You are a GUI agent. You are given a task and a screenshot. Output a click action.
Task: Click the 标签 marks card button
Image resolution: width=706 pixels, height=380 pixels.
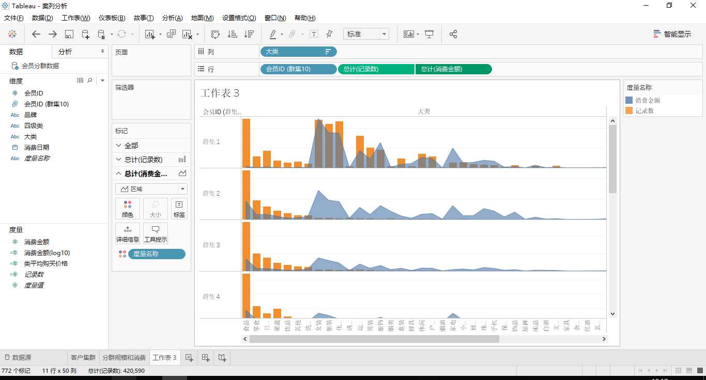coord(179,209)
